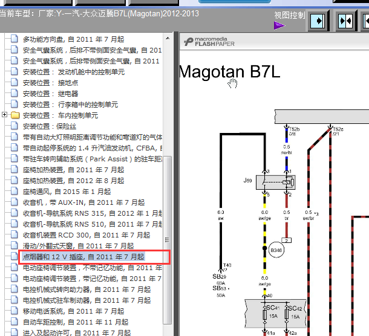The height and width of the screenshot is (336, 369).
Task: Open 座椅加热装置, 自 2012 年 8 月起
Action: point(73,181)
